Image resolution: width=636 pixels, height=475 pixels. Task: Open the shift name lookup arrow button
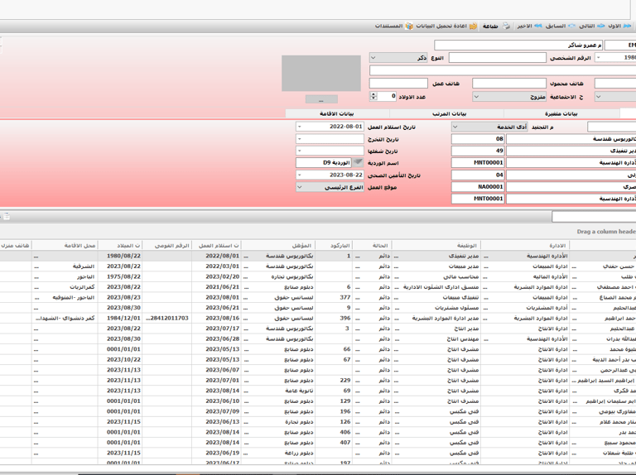358,162
